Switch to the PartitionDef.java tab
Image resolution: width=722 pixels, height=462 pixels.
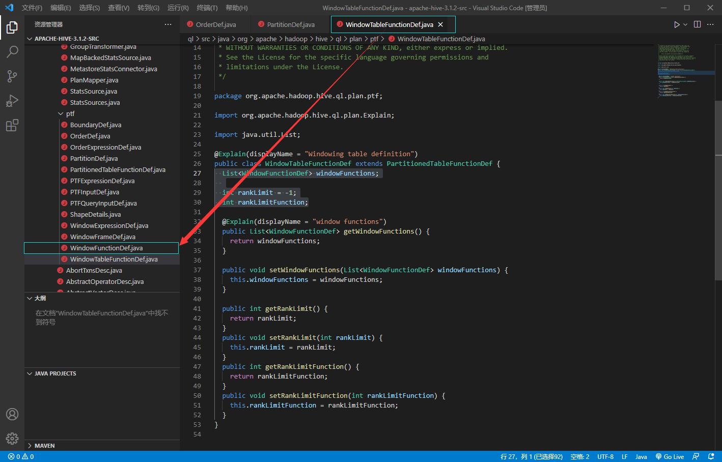coord(291,24)
